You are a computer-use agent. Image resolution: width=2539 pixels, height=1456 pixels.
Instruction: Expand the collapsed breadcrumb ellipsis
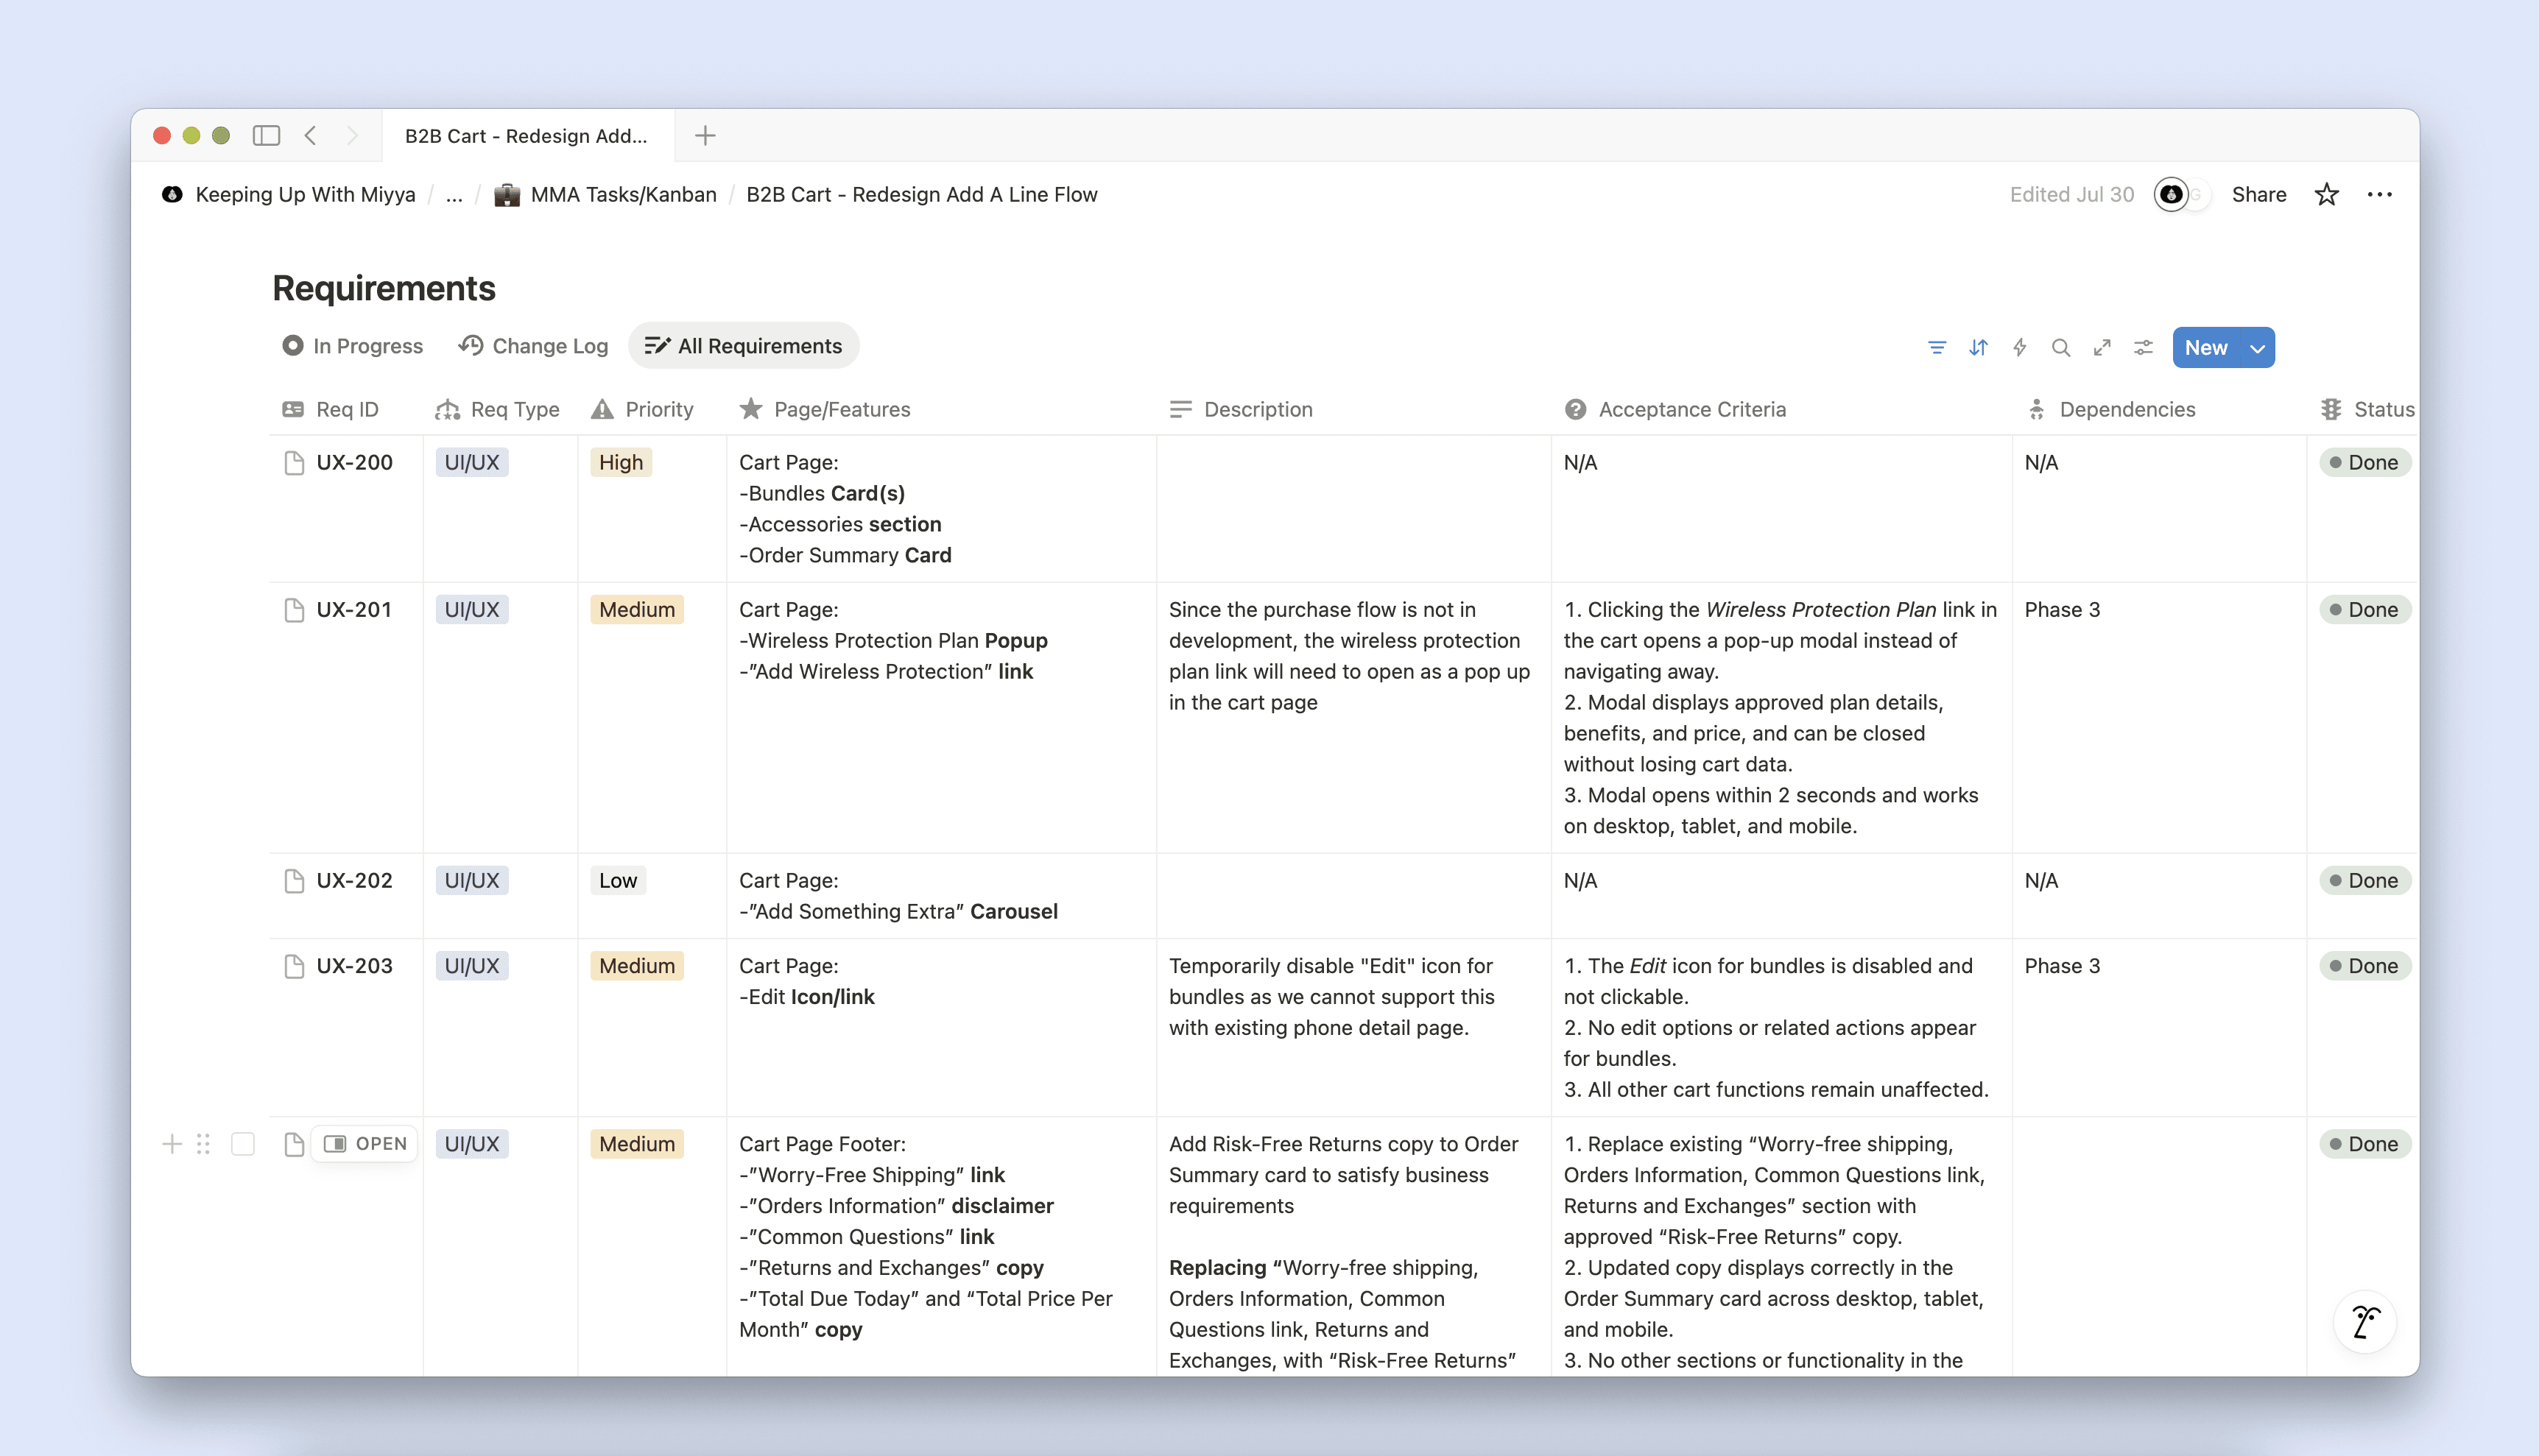coord(453,194)
